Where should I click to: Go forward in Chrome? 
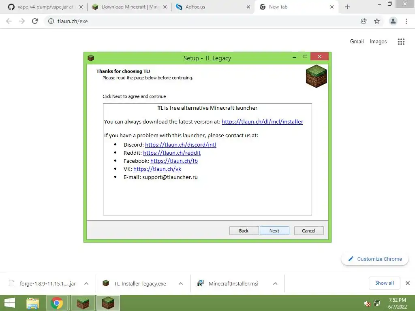(x=22, y=21)
